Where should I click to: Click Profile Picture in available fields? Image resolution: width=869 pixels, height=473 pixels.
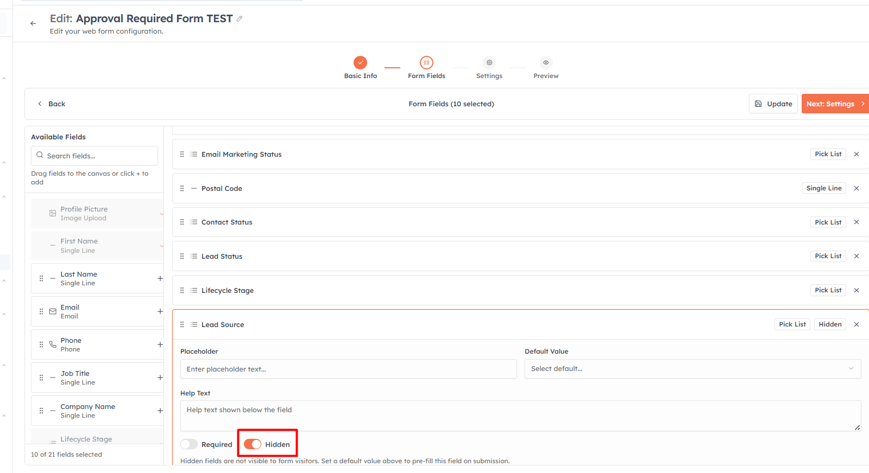97,213
